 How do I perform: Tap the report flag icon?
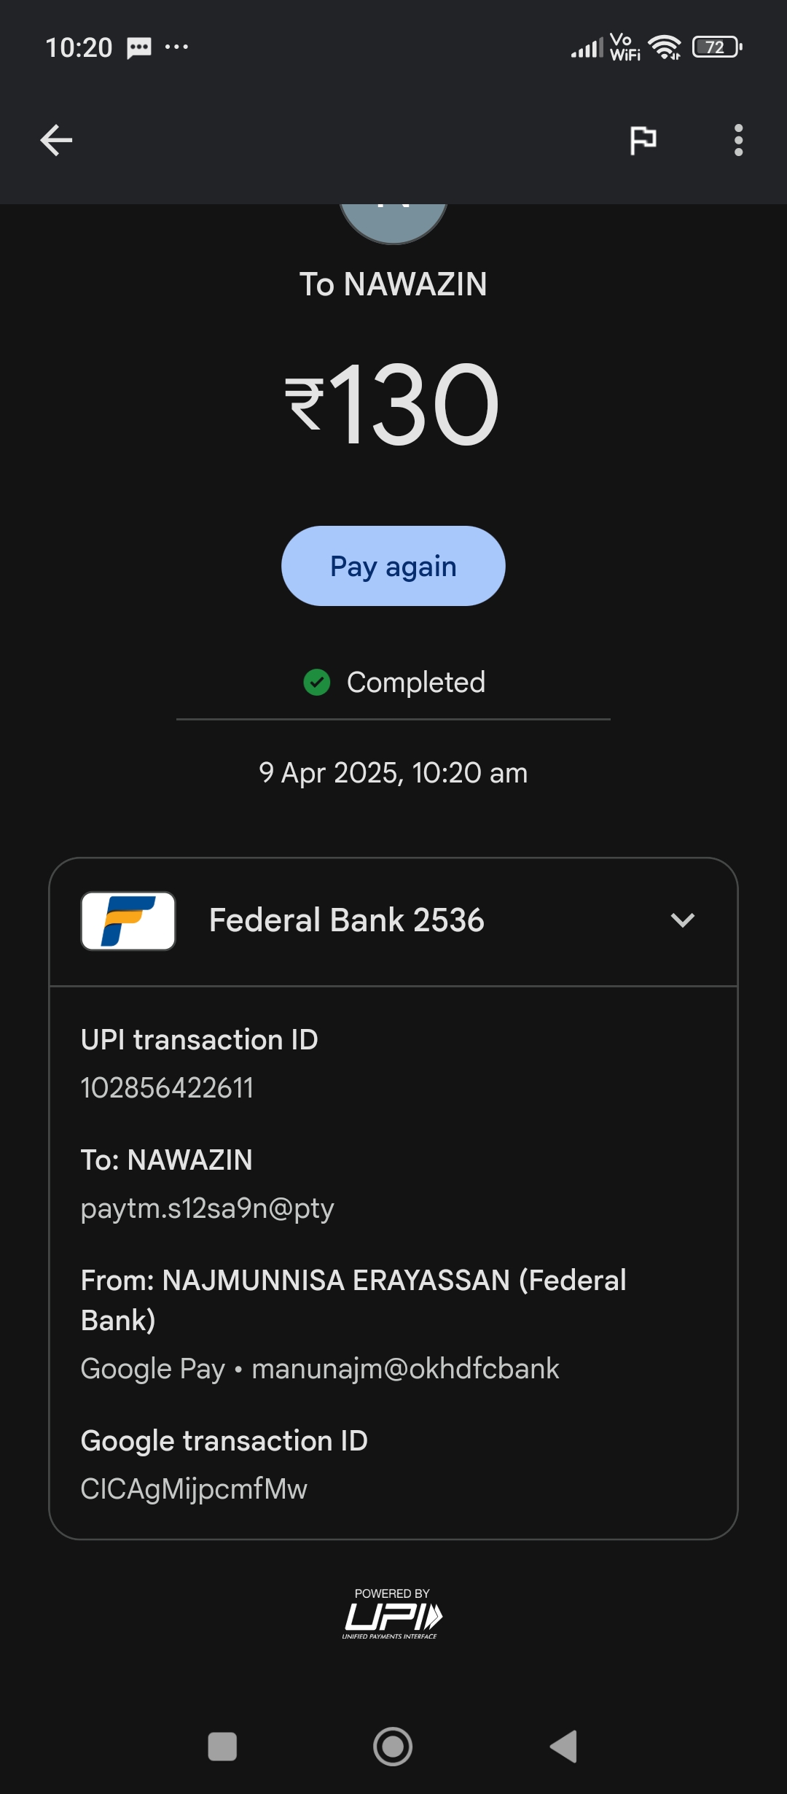click(x=643, y=140)
